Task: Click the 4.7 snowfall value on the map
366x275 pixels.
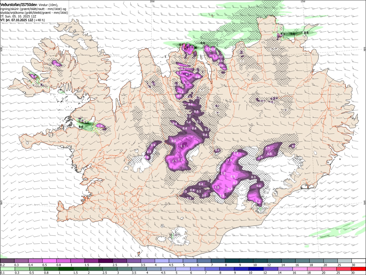Action: 188,75
